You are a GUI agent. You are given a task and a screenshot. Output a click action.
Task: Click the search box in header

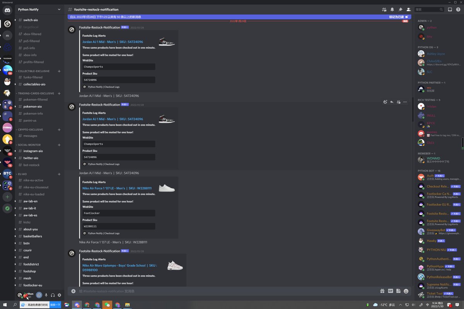[x=429, y=9]
